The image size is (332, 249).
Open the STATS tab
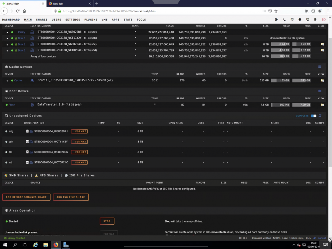click(x=128, y=20)
